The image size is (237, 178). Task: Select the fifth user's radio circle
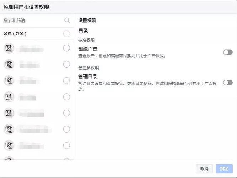[x=67, y=113]
